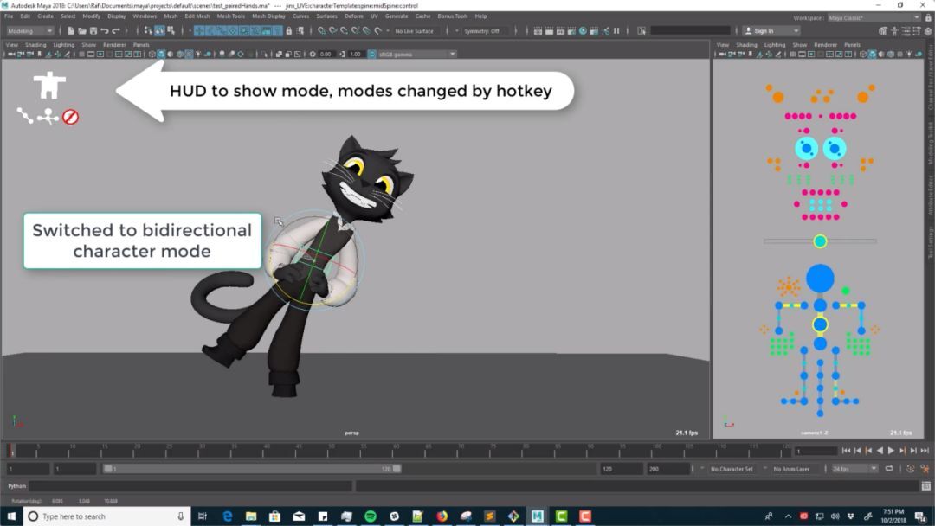The height and width of the screenshot is (526, 935).
Task: Open the Workspace Maya Classic dropdown
Action: coord(874,18)
